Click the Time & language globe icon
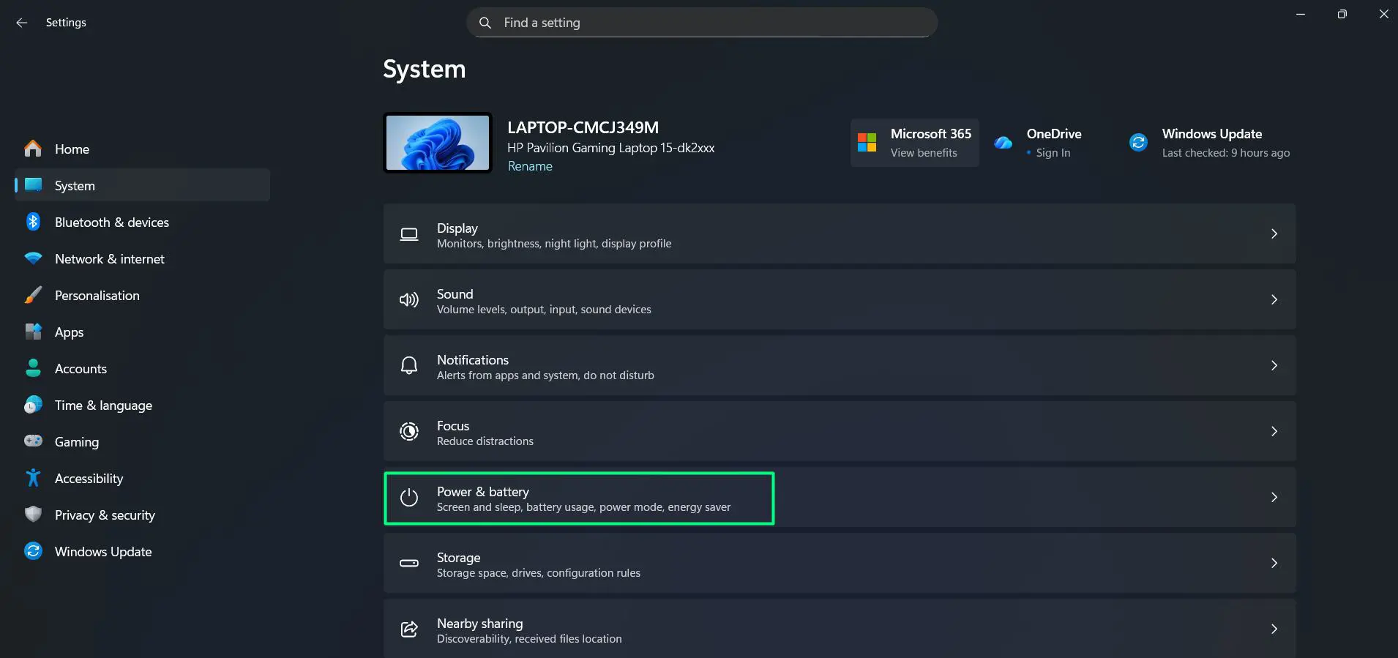 click(x=33, y=405)
